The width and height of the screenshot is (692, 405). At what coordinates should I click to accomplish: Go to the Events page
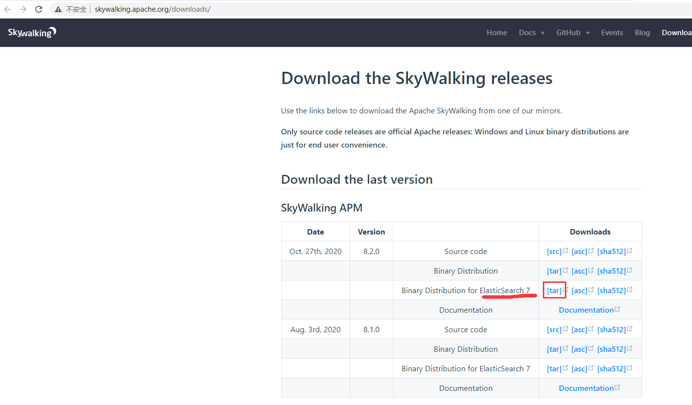point(612,33)
